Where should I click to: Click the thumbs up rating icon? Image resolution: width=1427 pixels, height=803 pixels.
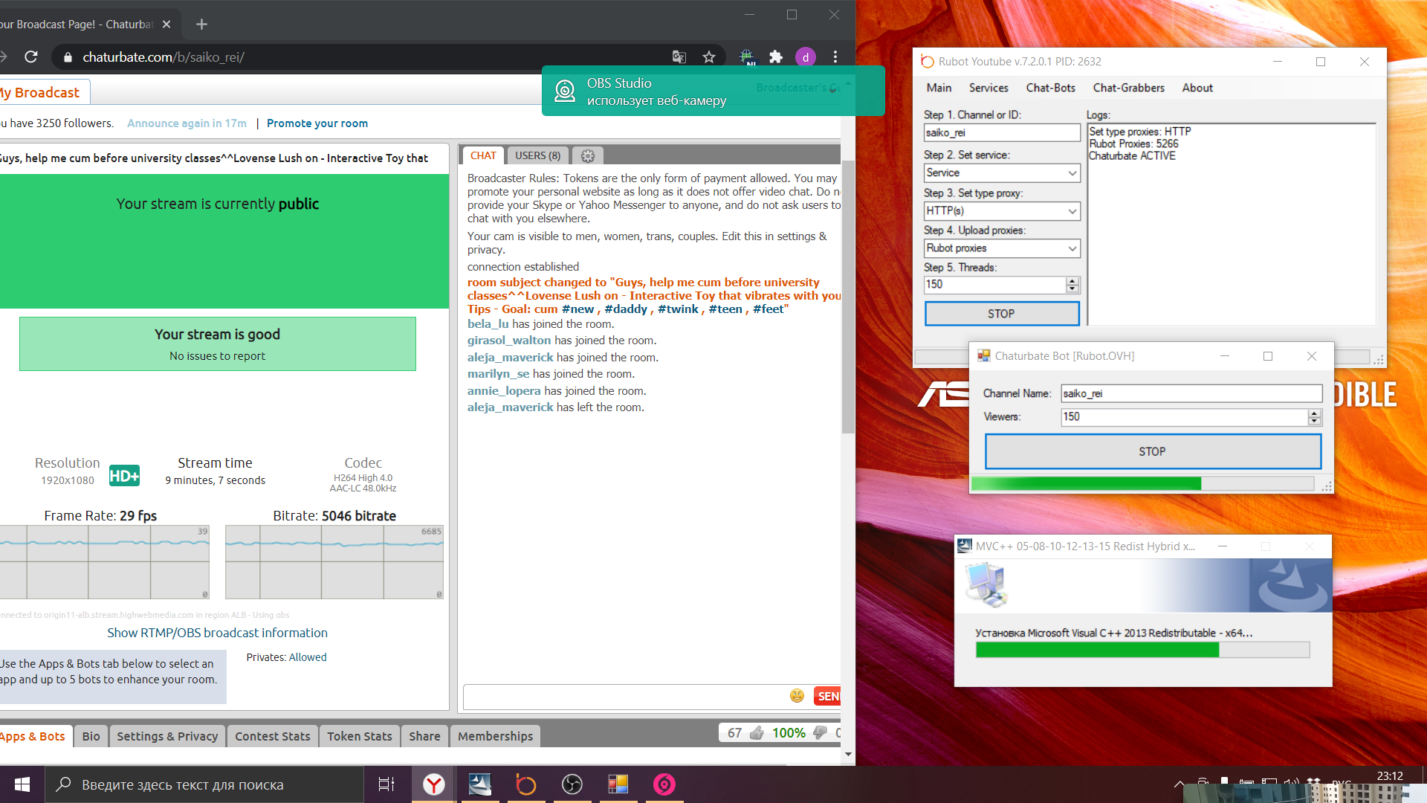point(757,733)
